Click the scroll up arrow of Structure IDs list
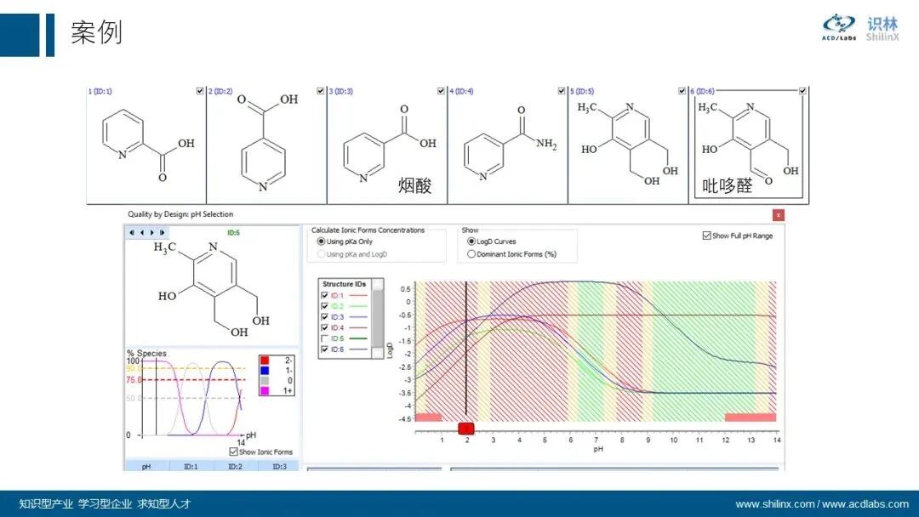The height and width of the screenshot is (517, 919). click(x=378, y=284)
